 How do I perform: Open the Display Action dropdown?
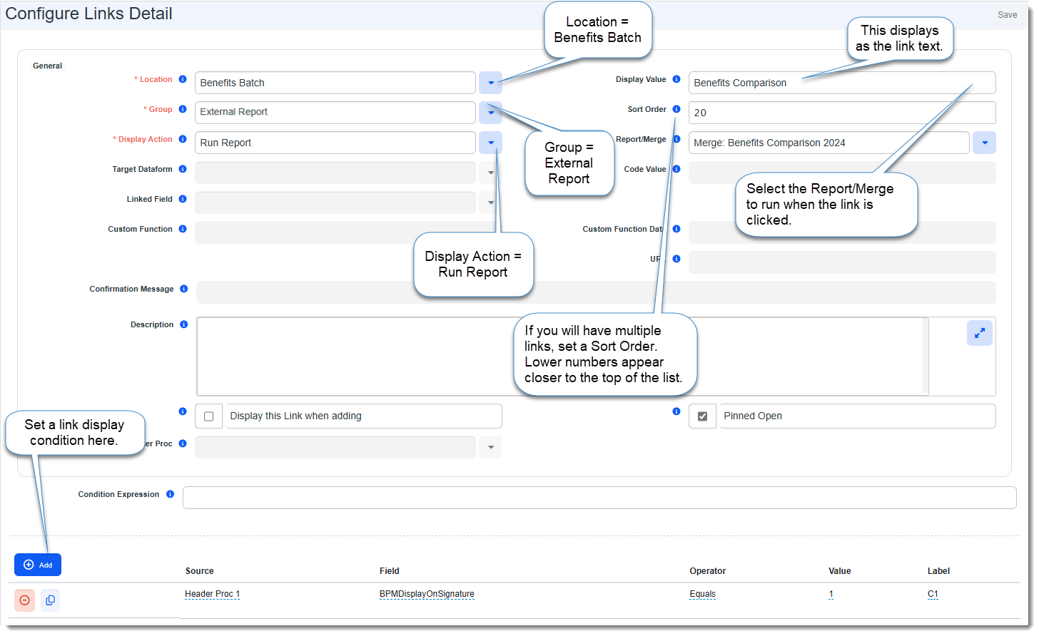tap(491, 143)
